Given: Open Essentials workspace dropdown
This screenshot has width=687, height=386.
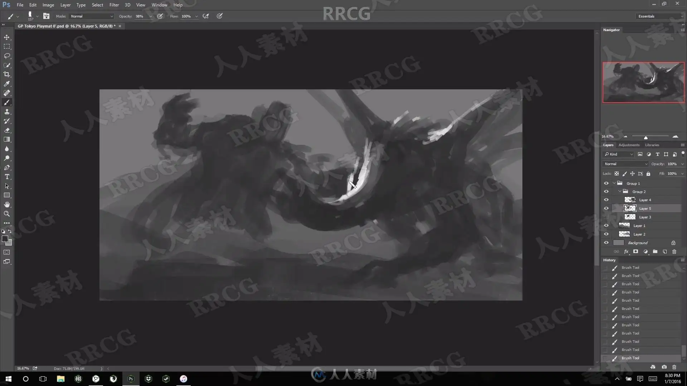Looking at the screenshot, I should 660,16.
